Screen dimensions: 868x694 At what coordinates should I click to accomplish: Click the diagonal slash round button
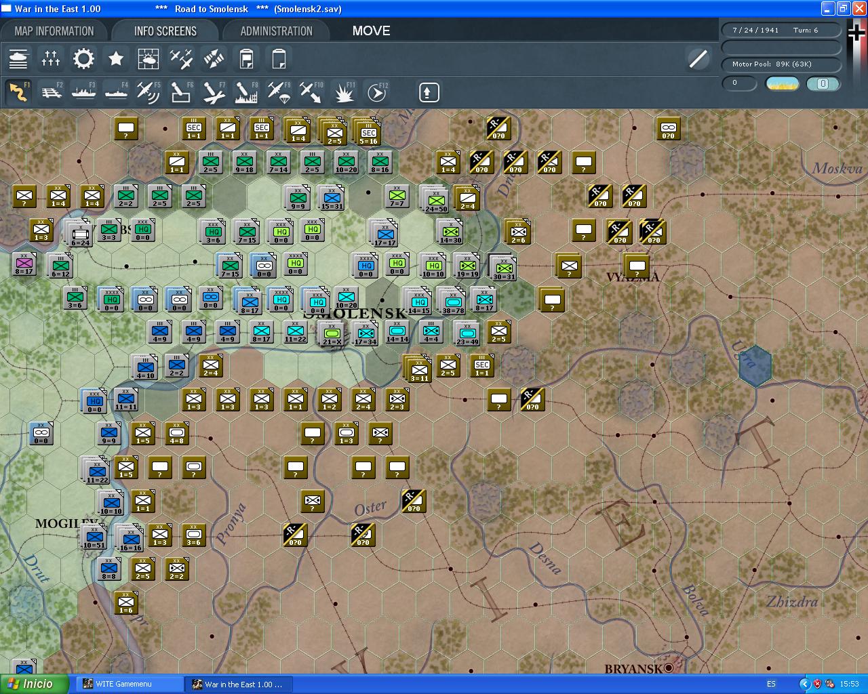[x=698, y=59]
